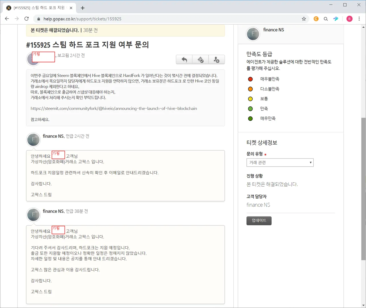Viewport: 366px width, 308px height.
Task: Open the orange C extension icon
Action: coord(316,19)
